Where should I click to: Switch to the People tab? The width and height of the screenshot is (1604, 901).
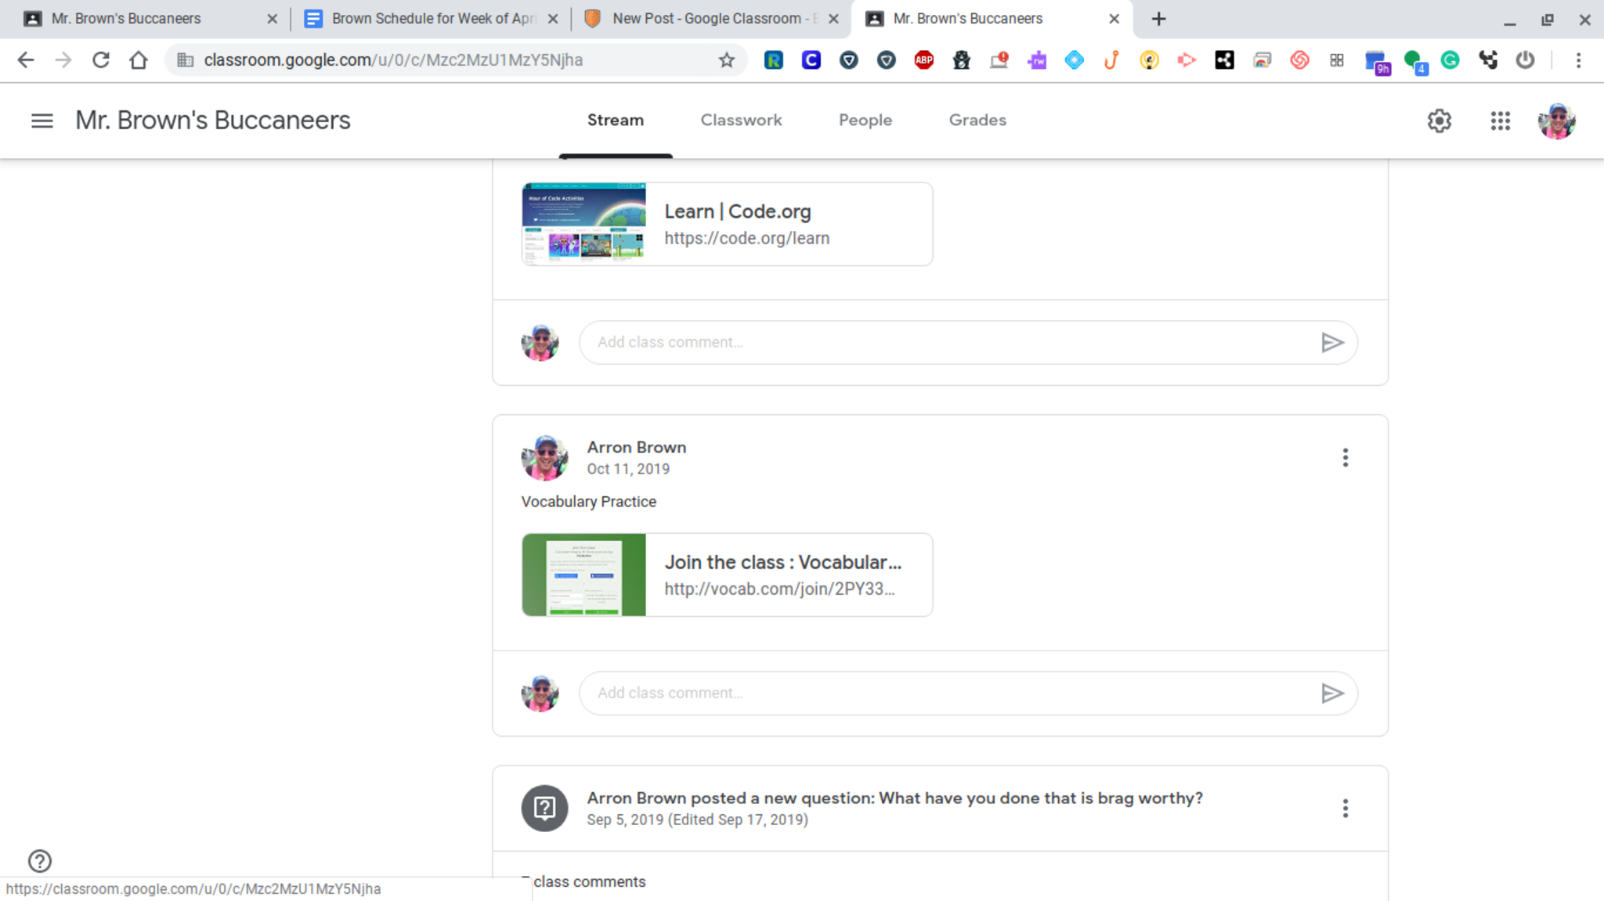(865, 120)
